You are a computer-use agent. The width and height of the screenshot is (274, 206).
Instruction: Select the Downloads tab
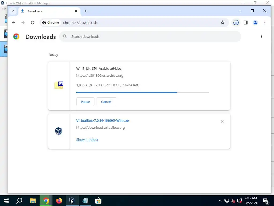[49, 11]
